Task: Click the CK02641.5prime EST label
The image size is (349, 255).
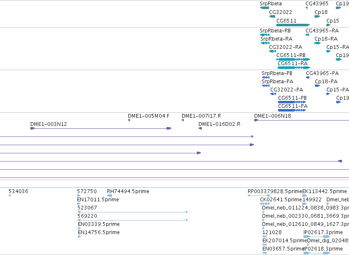Action: pos(281,200)
